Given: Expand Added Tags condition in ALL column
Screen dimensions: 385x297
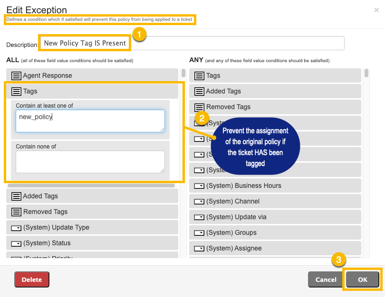Looking at the screenshot, I should [x=92, y=196].
